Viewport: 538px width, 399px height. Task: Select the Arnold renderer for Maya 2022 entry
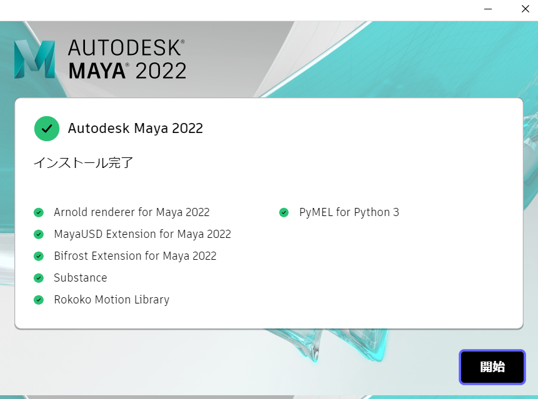click(131, 212)
